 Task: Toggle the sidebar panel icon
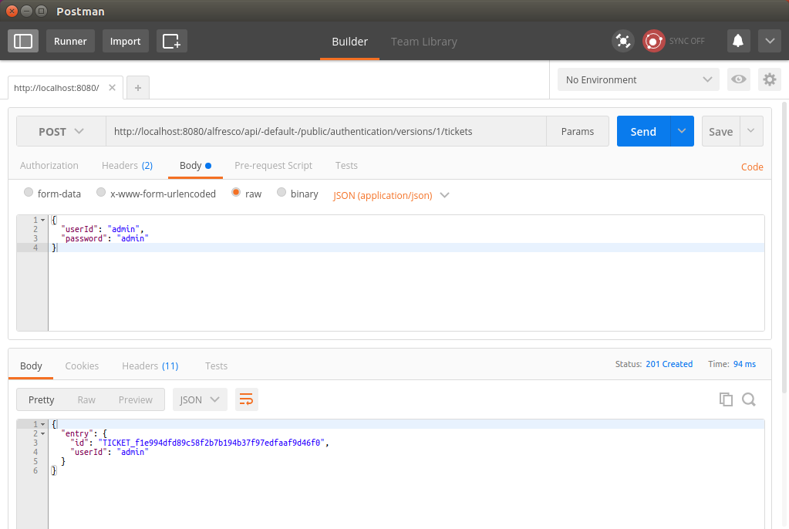[23, 41]
